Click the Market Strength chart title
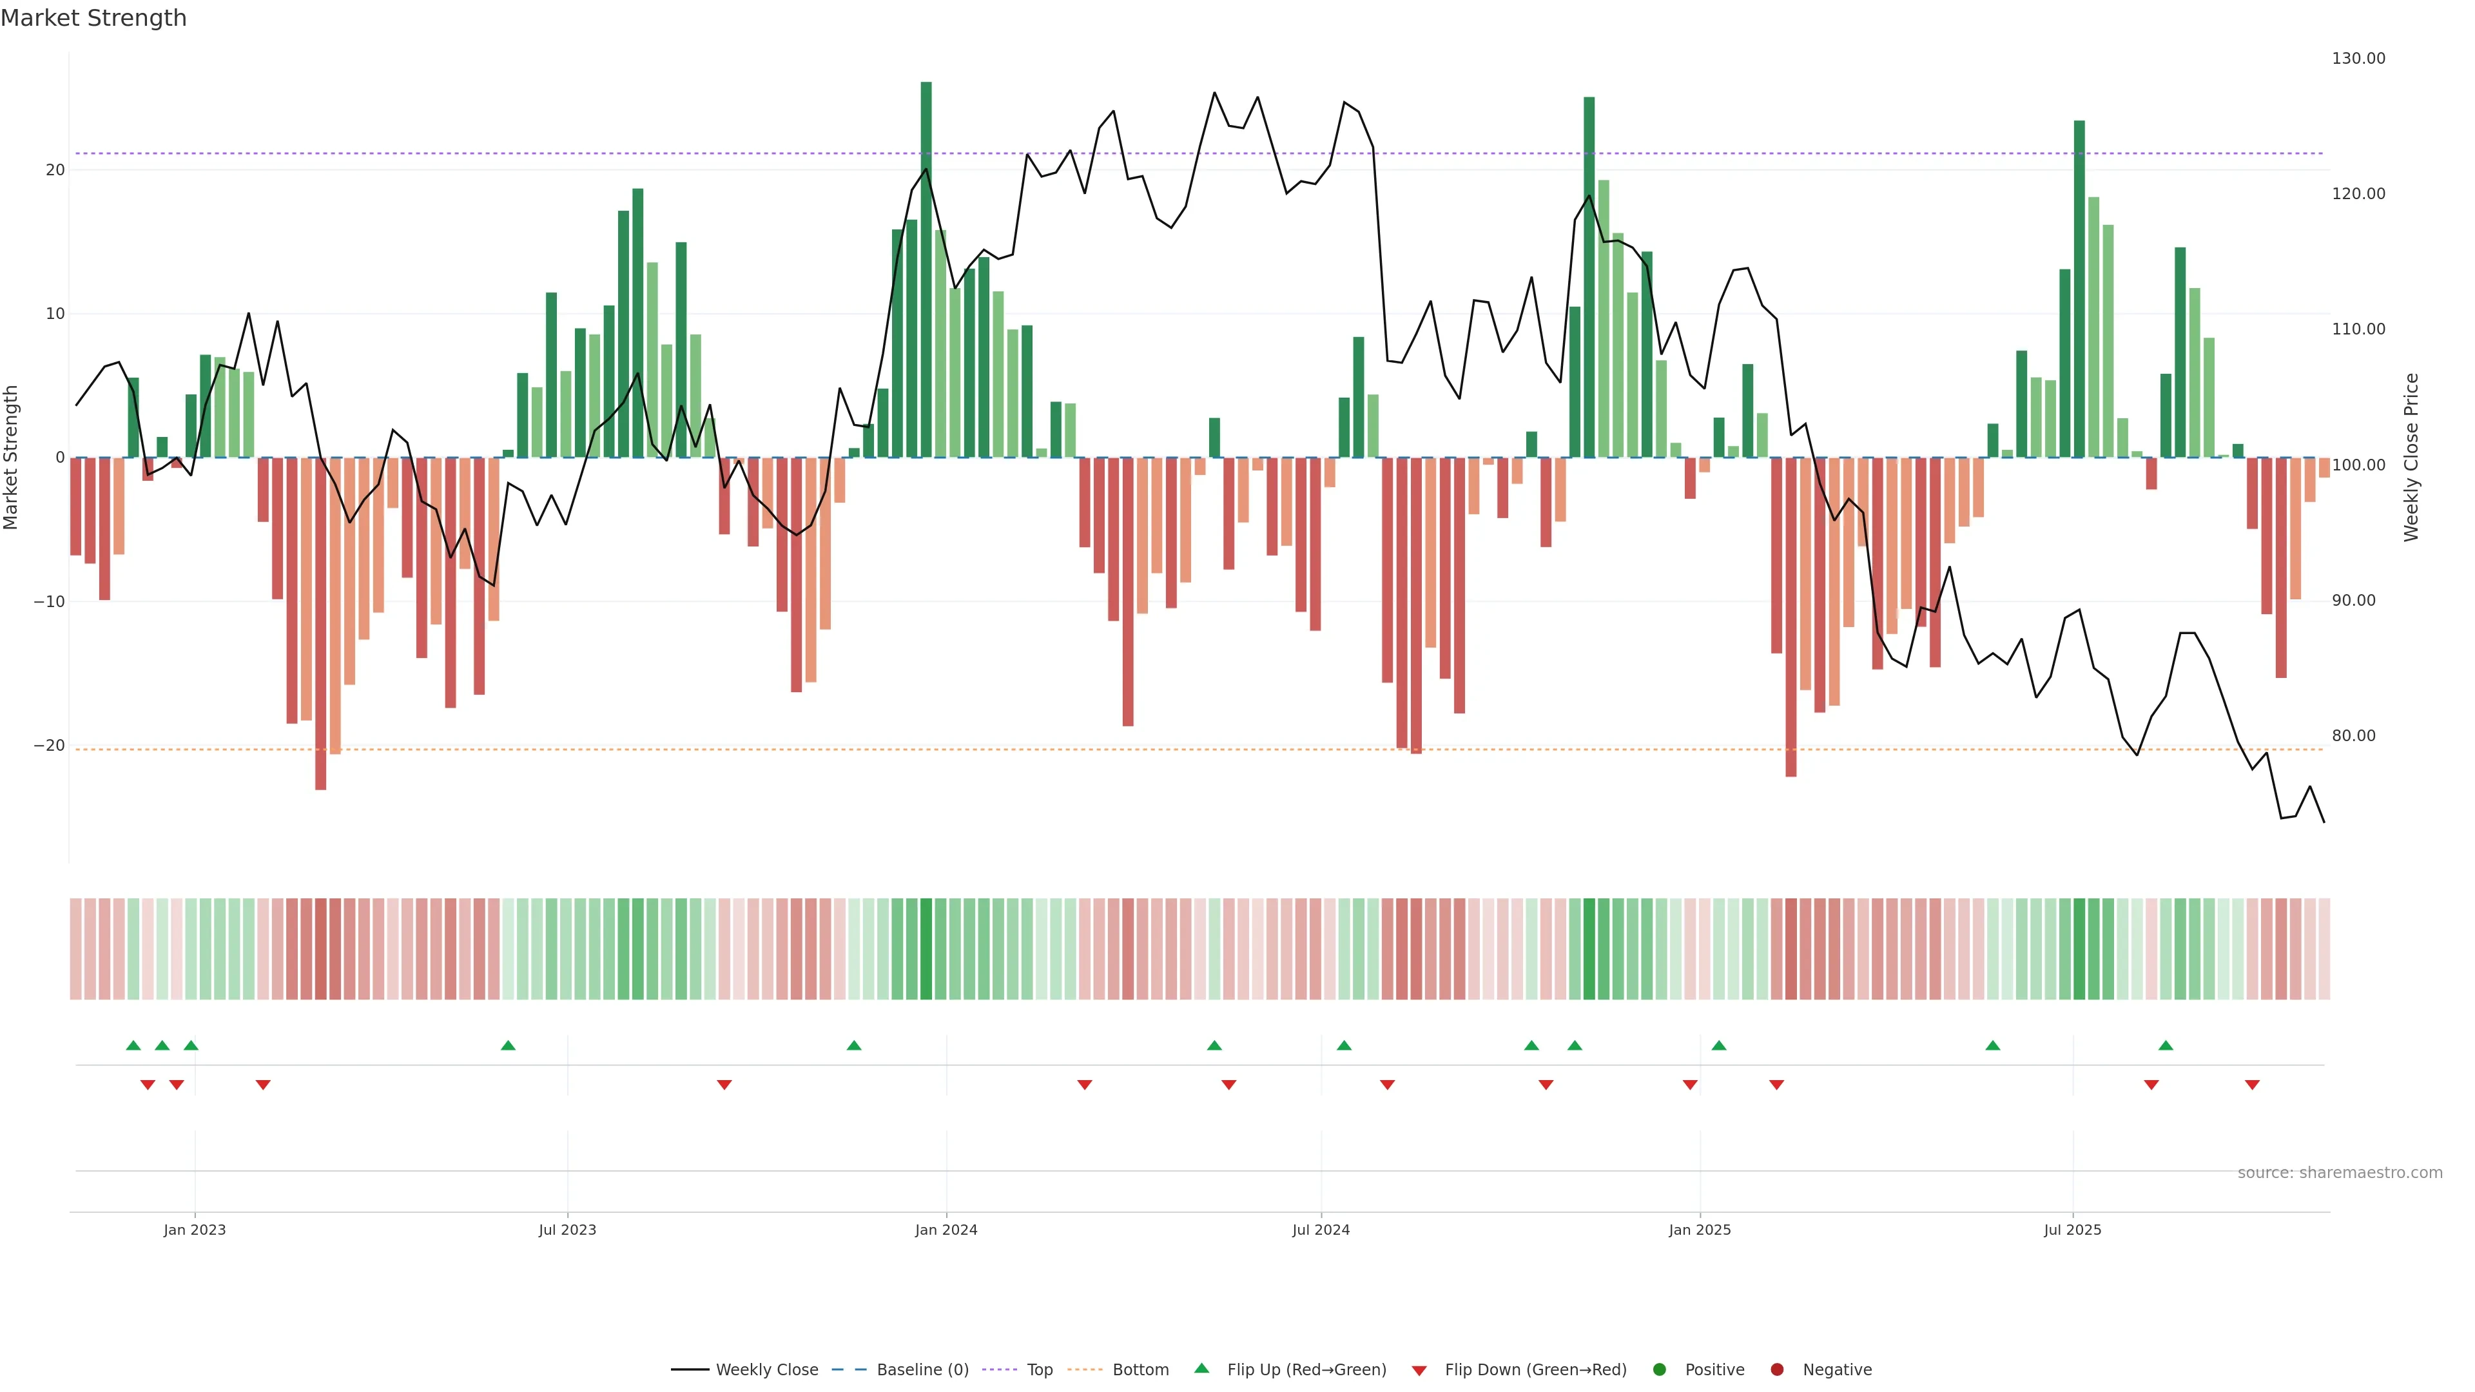 (x=93, y=18)
